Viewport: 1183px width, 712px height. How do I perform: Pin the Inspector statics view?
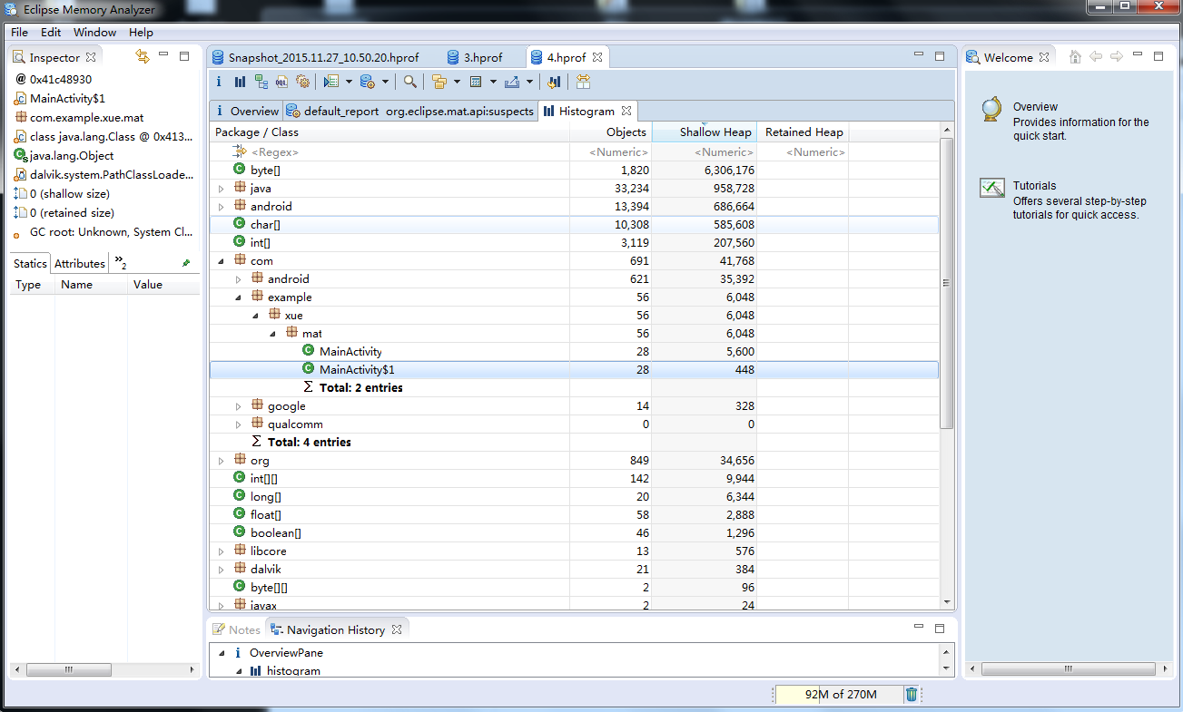point(186,263)
